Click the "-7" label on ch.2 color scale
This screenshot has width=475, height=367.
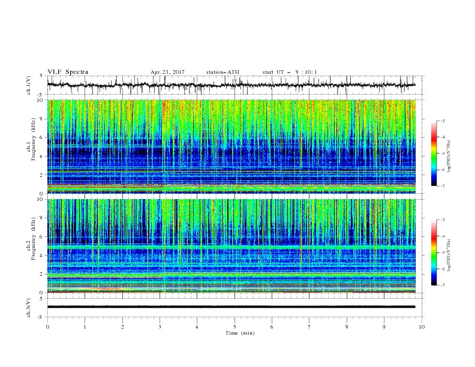pyautogui.click(x=442, y=285)
